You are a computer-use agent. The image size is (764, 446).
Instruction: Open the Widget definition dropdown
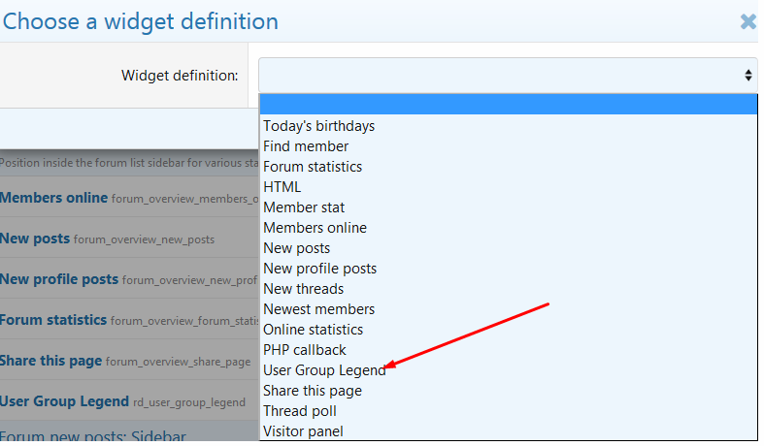click(508, 76)
